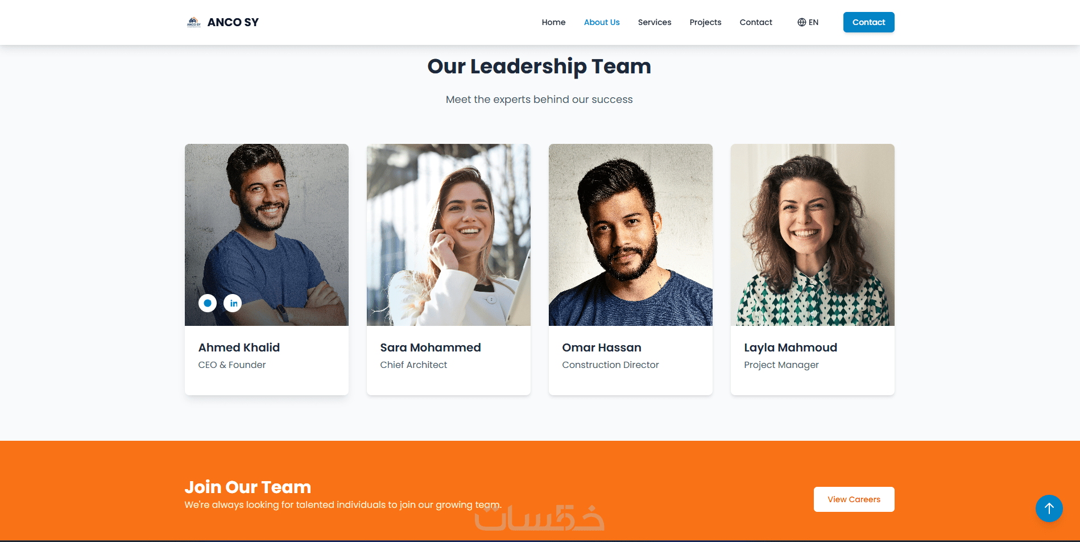The image size is (1080, 542).
Task: Click the Join Our Team heading
Action: click(248, 487)
